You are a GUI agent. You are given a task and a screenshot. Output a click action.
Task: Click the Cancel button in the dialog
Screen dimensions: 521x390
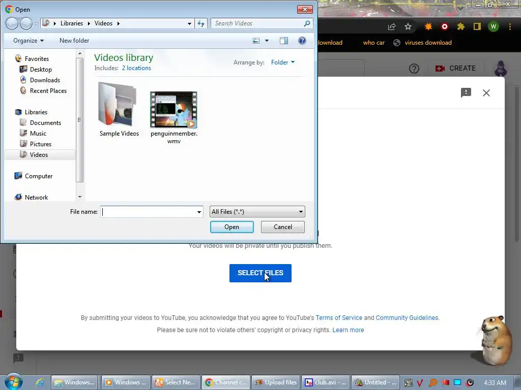pos(283,227)
